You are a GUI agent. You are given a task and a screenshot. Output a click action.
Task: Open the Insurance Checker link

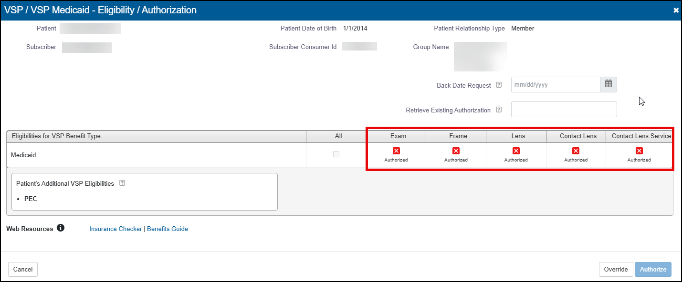tap(115, 229)
